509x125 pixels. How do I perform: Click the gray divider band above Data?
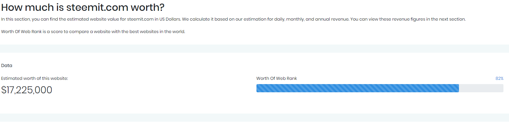coord(254,48)
